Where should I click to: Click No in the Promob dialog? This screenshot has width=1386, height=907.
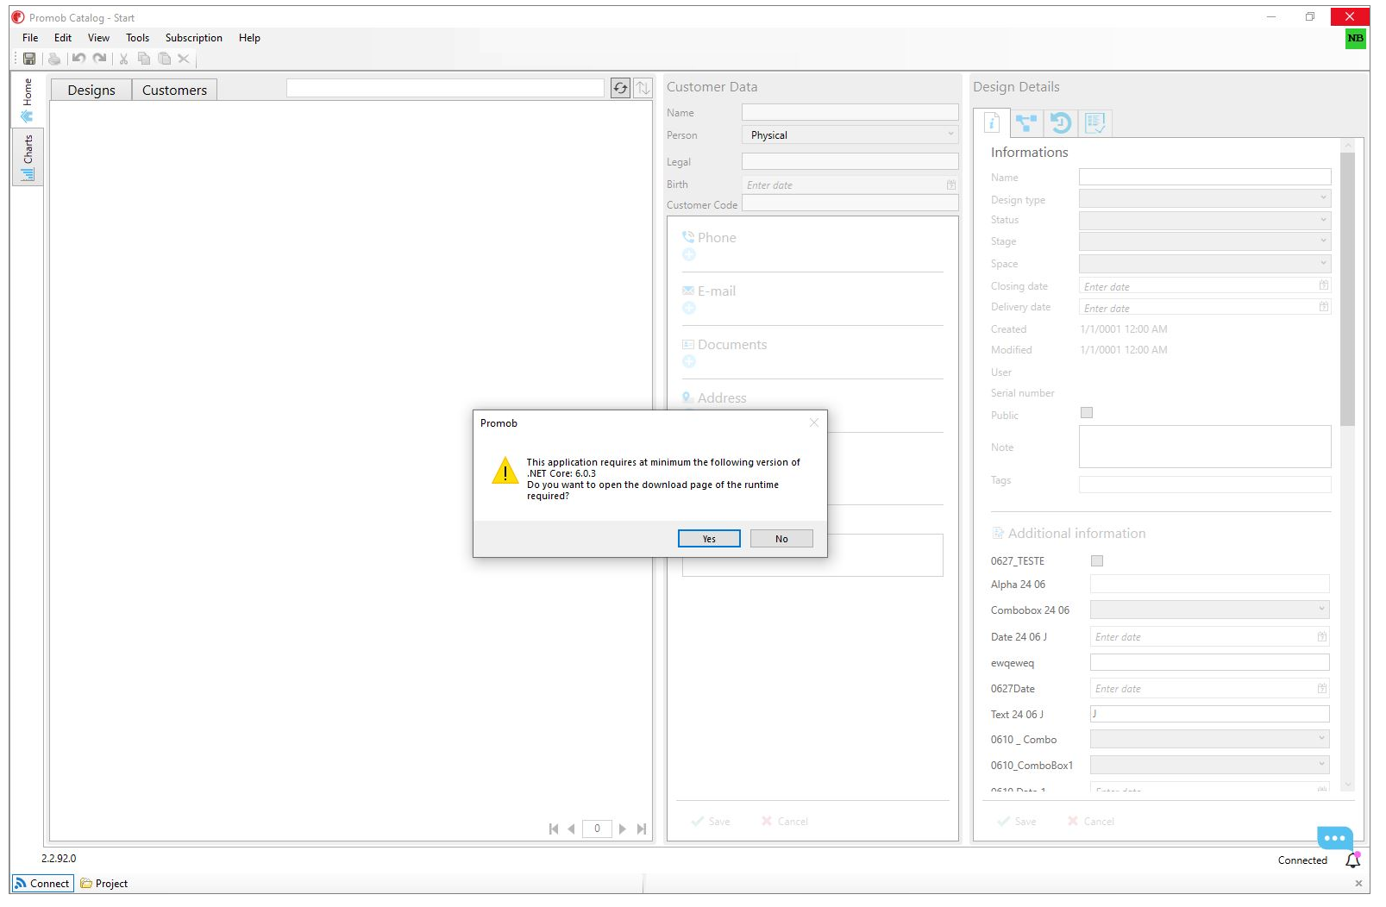pos(781,539)
